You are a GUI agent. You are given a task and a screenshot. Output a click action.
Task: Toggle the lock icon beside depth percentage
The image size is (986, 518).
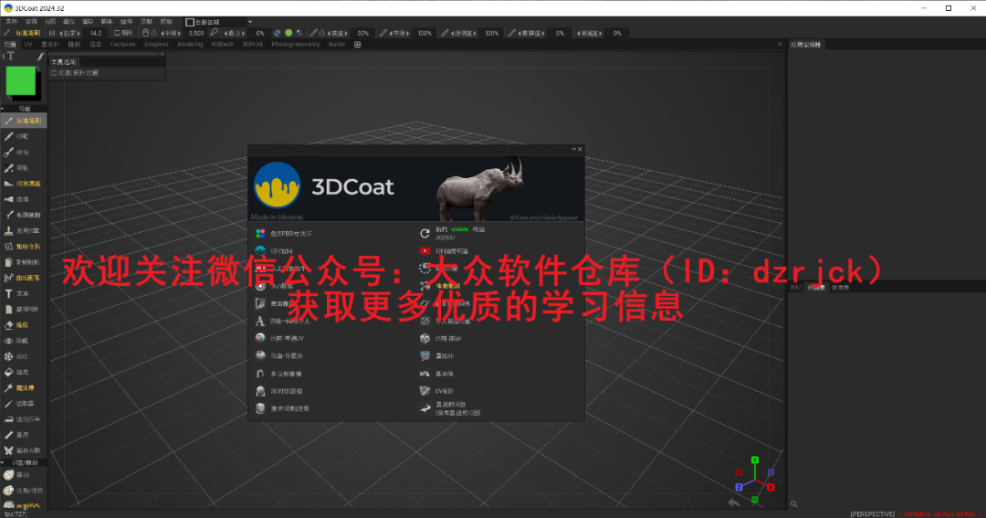[321, 33]
